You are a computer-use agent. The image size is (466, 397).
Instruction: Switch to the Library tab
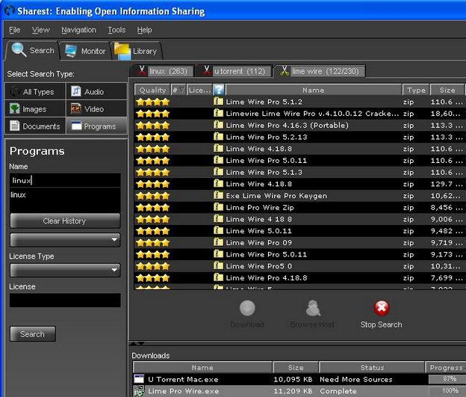[x=135, y=51]
